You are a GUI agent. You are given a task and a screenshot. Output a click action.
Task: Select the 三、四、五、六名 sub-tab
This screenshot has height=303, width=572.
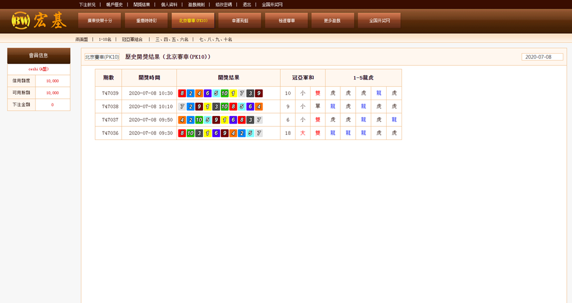(x=172, y=39)
